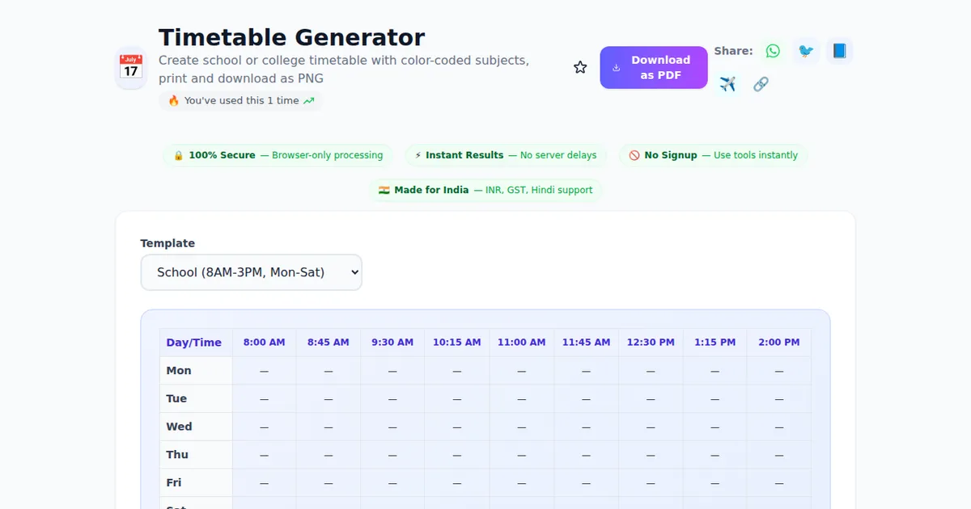Share via Telegram airplane icon
Image resolution: width=971 pixels, height=509 pixels.
pyautogui.click(x=727, y=84)
